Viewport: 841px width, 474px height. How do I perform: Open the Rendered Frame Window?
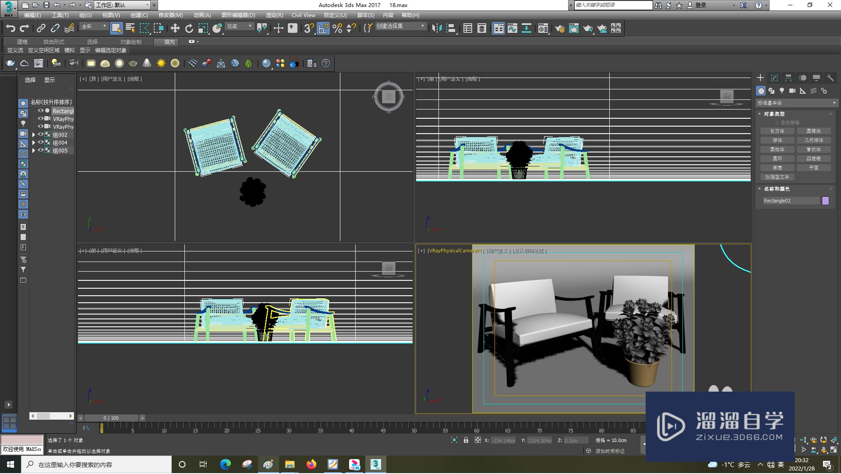(573, 28)
